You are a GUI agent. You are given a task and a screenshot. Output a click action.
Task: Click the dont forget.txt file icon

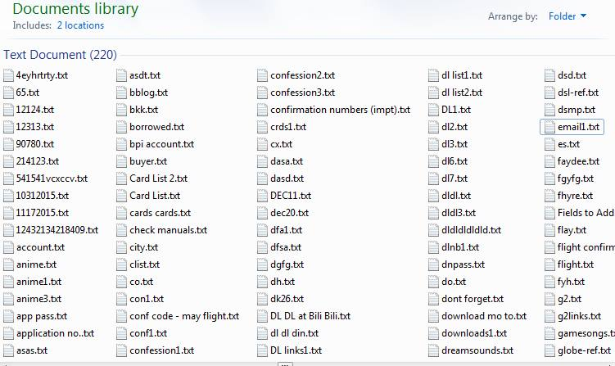(434, 299)
